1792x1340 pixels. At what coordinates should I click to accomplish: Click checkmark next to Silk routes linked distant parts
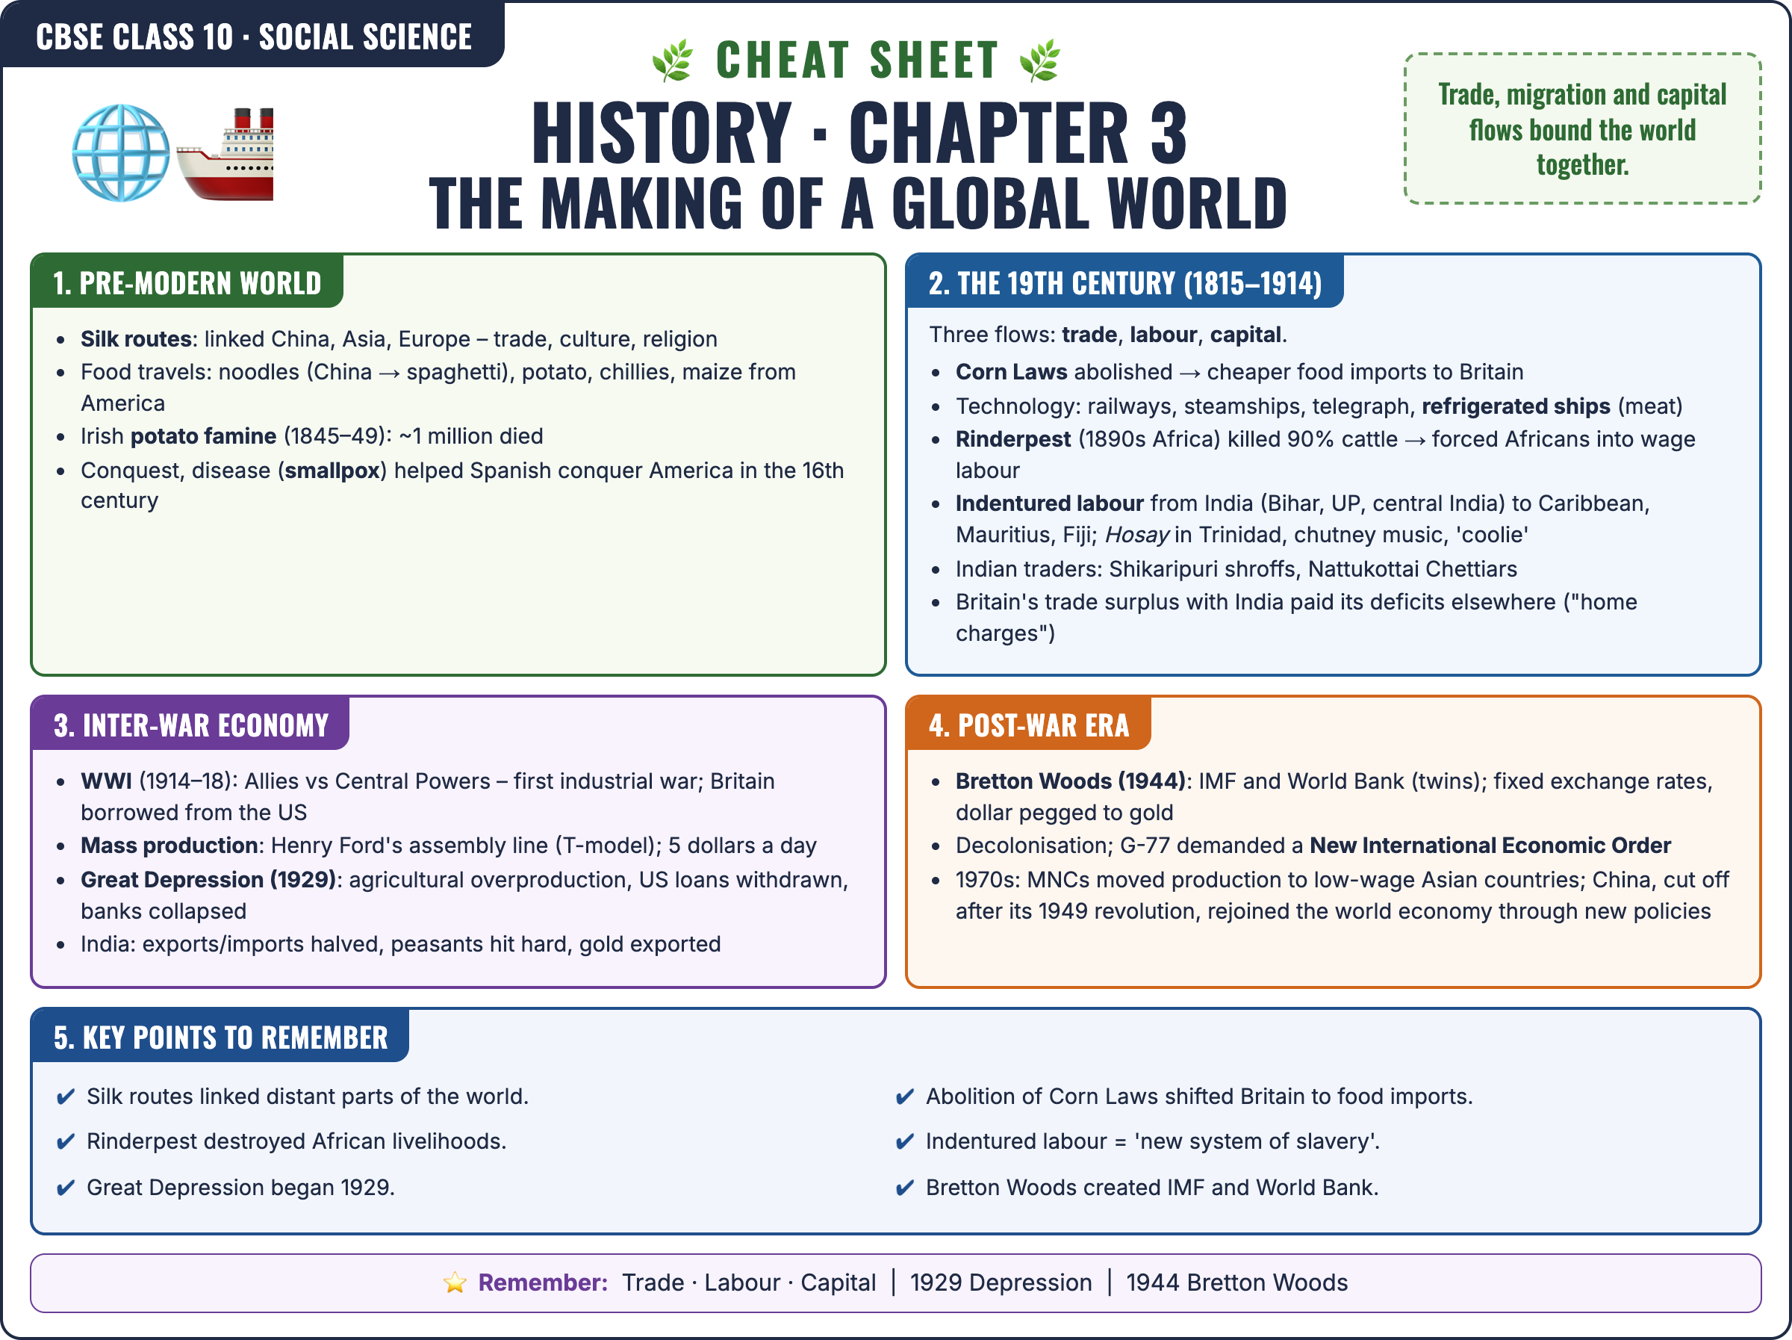66,1097
